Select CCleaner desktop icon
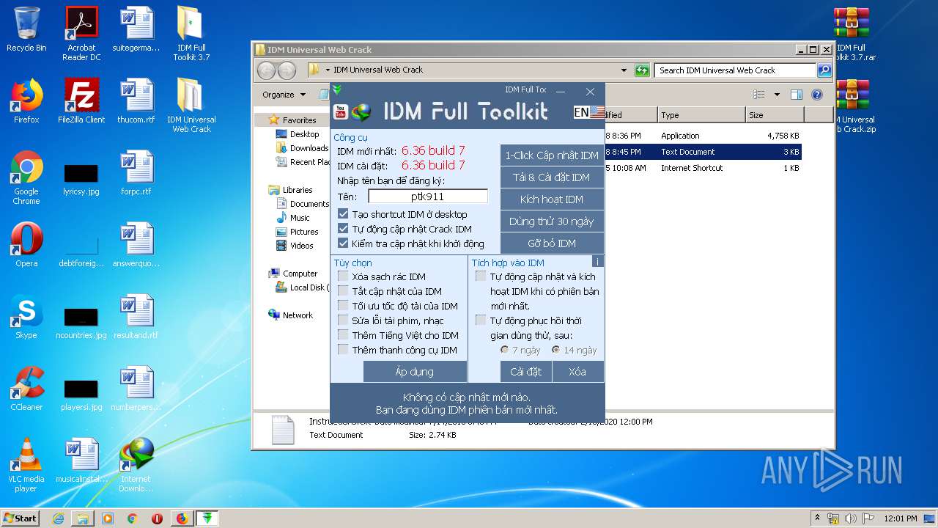Screen dimensions: 938x528 [26, 389]
